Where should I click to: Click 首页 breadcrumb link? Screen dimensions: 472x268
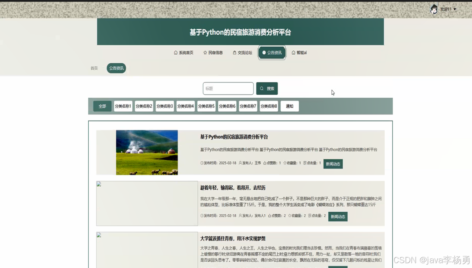tap(94, 68)
